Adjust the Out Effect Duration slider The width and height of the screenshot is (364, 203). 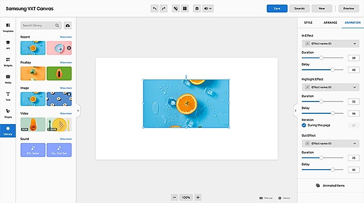321,157
